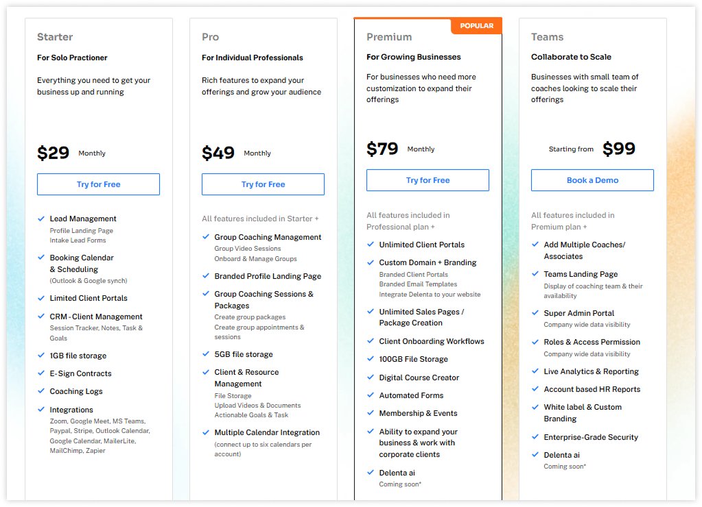Select the Teams plan heading

(x=547, y=37)
